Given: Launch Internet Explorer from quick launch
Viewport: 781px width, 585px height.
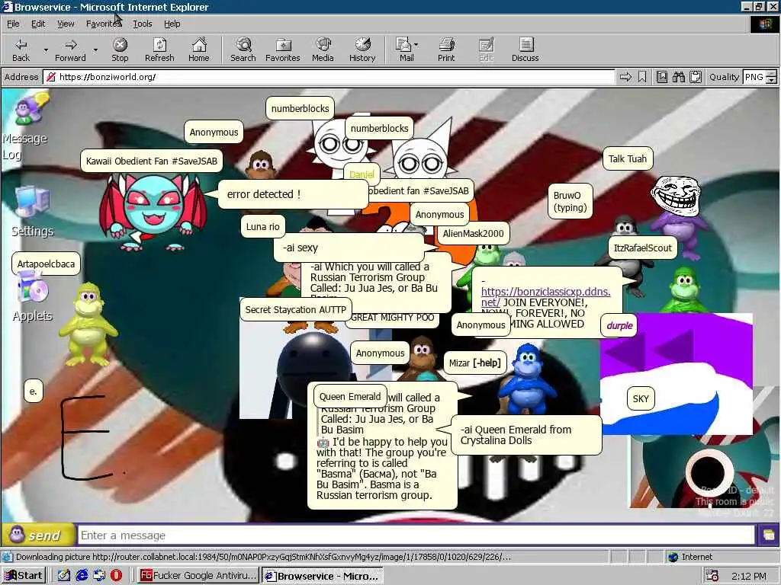Looking at the screenshot, I should (x=82, y=576).
